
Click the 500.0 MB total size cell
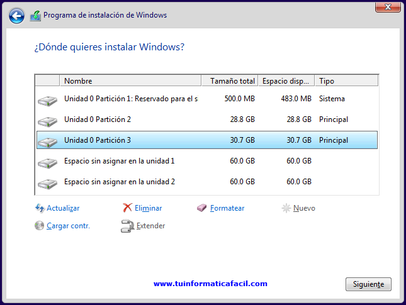point(240,99)
